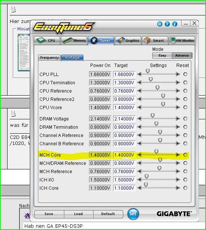
Task: Apply settings with the Set button
Action: coord(133,214)
